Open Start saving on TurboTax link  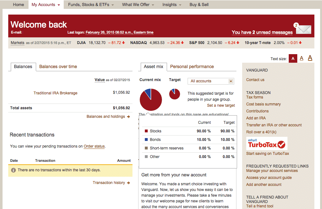(267, 154)
